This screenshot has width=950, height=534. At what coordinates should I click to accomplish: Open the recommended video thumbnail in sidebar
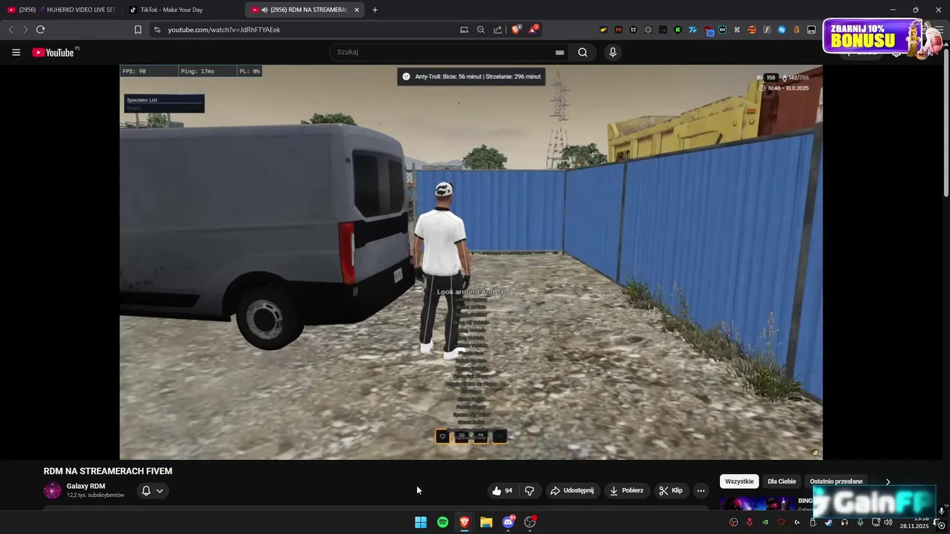pos(756,504)
